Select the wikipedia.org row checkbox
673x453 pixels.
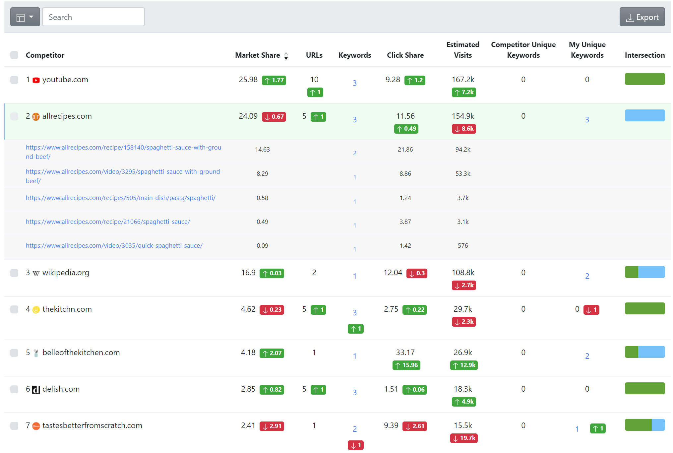coord(14,273)
